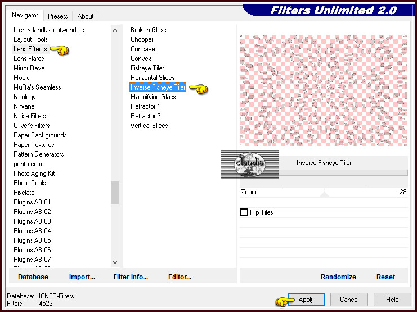Select Plugins AB 07 category
Viewport: 417px width, 312px height.
point(32,260)
